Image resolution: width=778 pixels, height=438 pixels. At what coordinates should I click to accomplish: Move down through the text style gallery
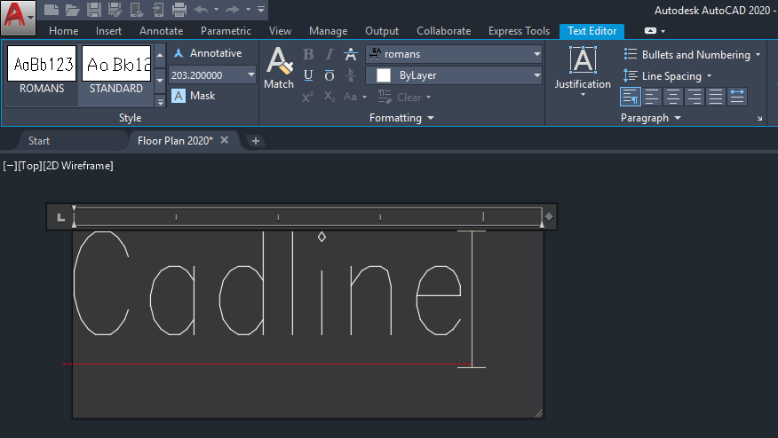(160, 79)
